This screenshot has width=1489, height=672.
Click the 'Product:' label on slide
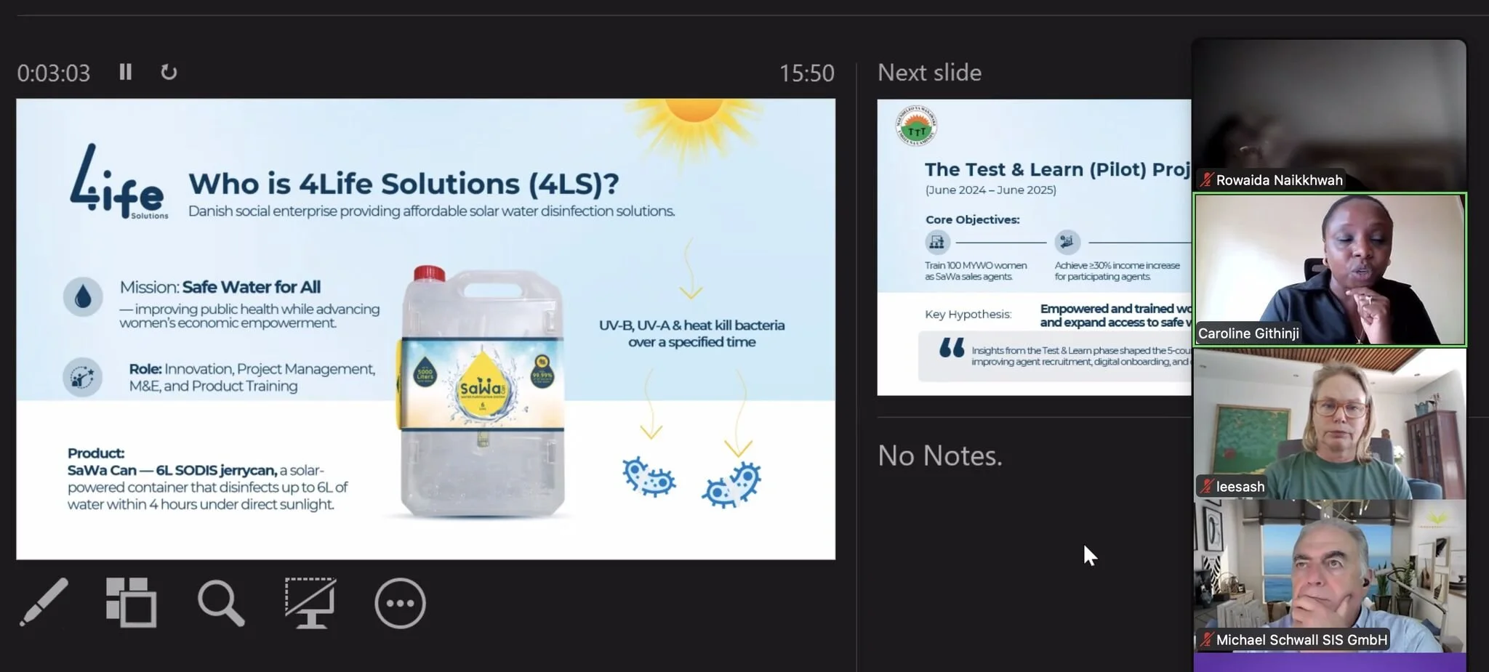tap(96, 453)
